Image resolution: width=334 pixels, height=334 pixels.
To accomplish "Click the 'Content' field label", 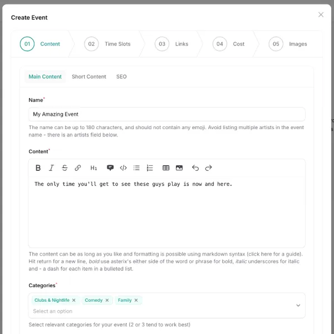I will [38, 151].
